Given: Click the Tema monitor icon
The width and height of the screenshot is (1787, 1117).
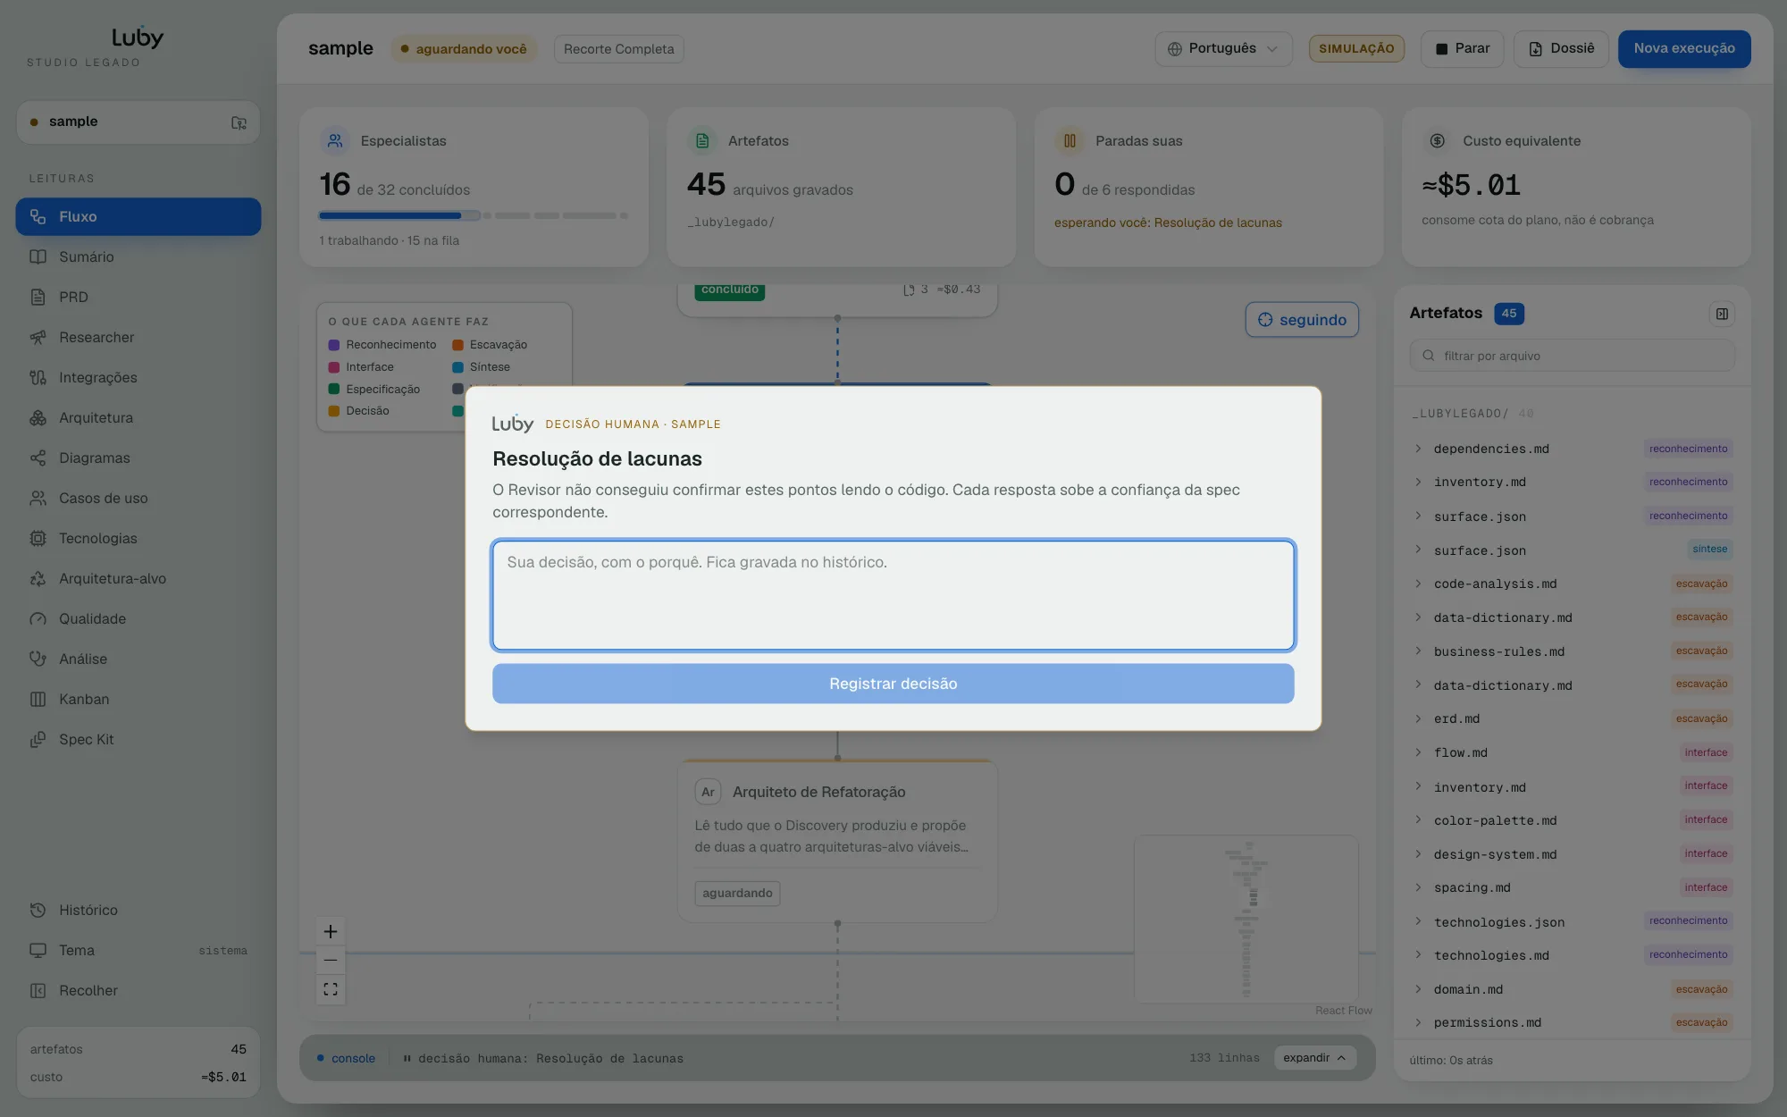Looking at the screenshot, I should 38,950.
